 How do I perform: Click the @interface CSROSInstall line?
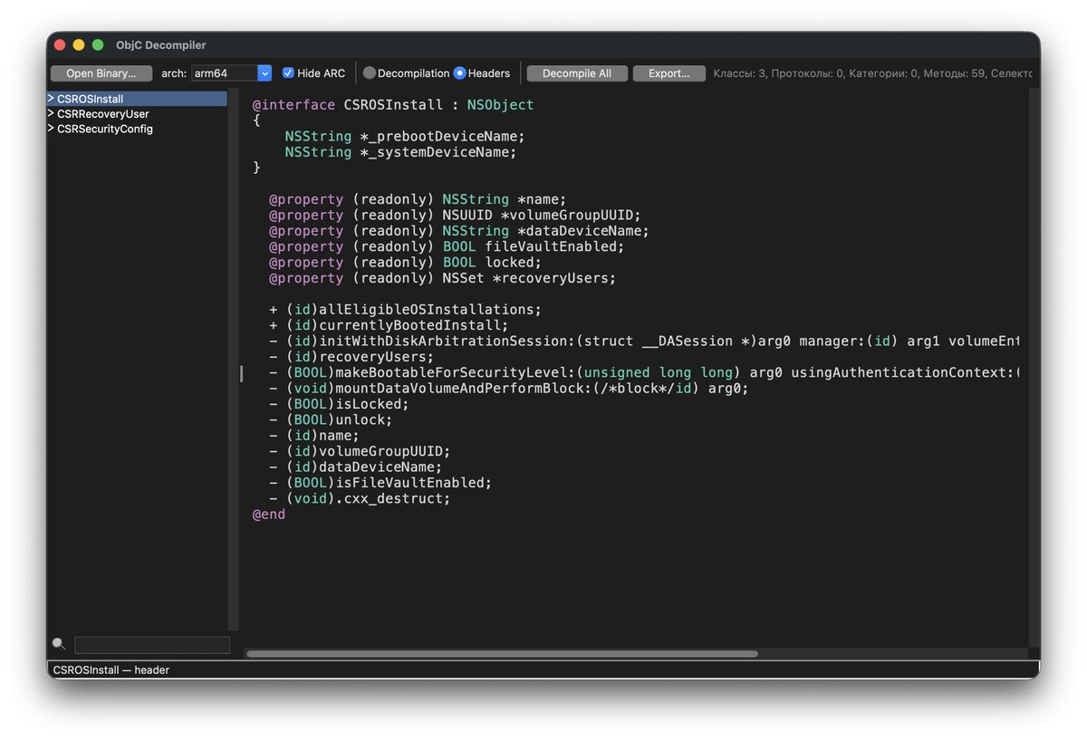point(393,105)
